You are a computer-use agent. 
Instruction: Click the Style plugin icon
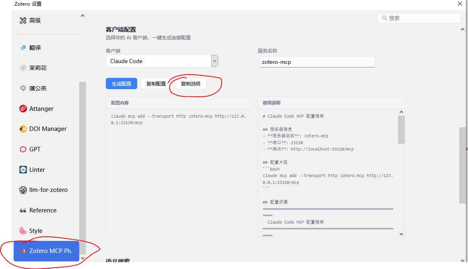coord(23,230)
